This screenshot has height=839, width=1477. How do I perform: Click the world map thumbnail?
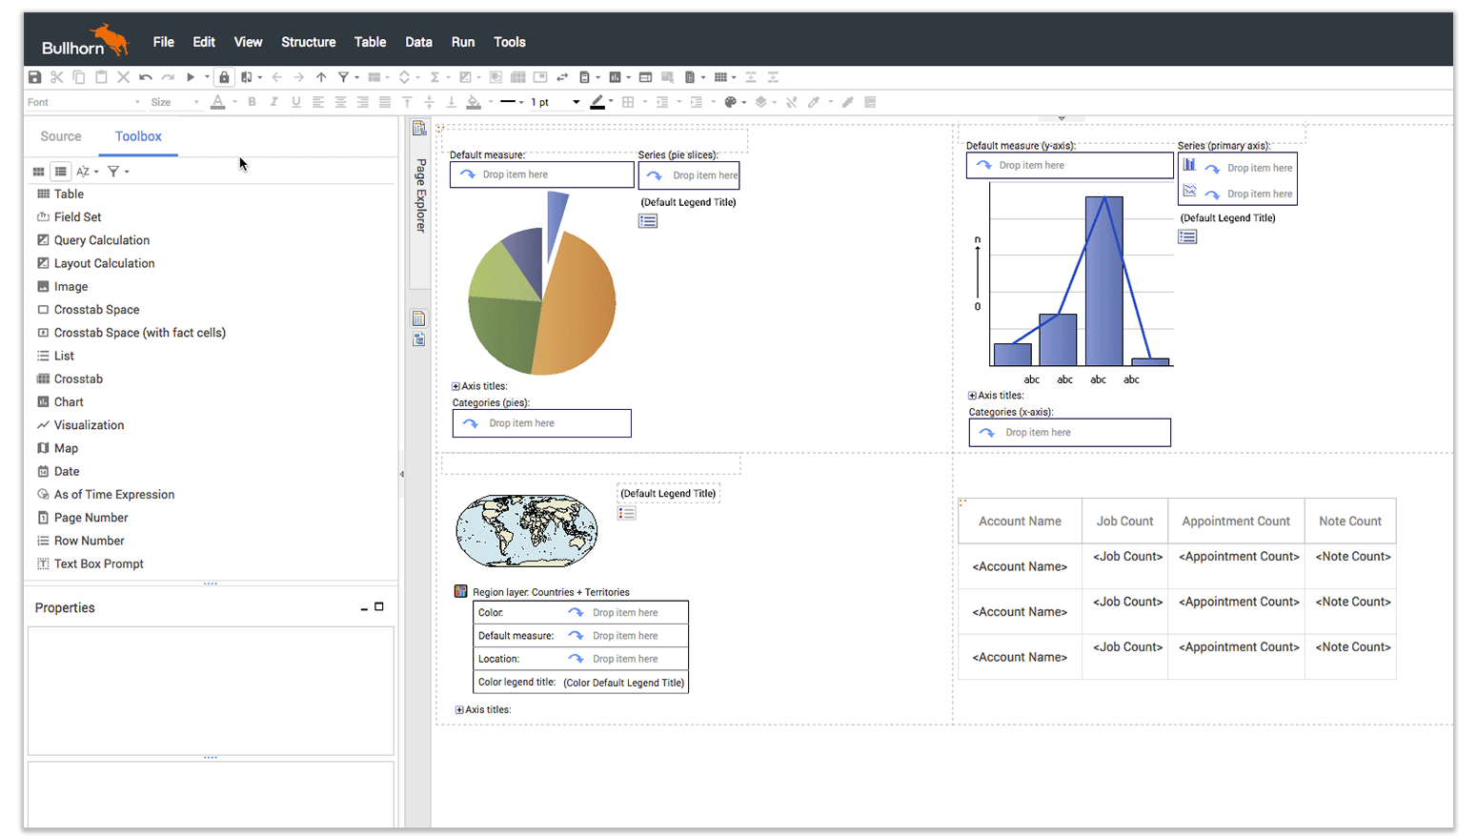coord(526,531)
